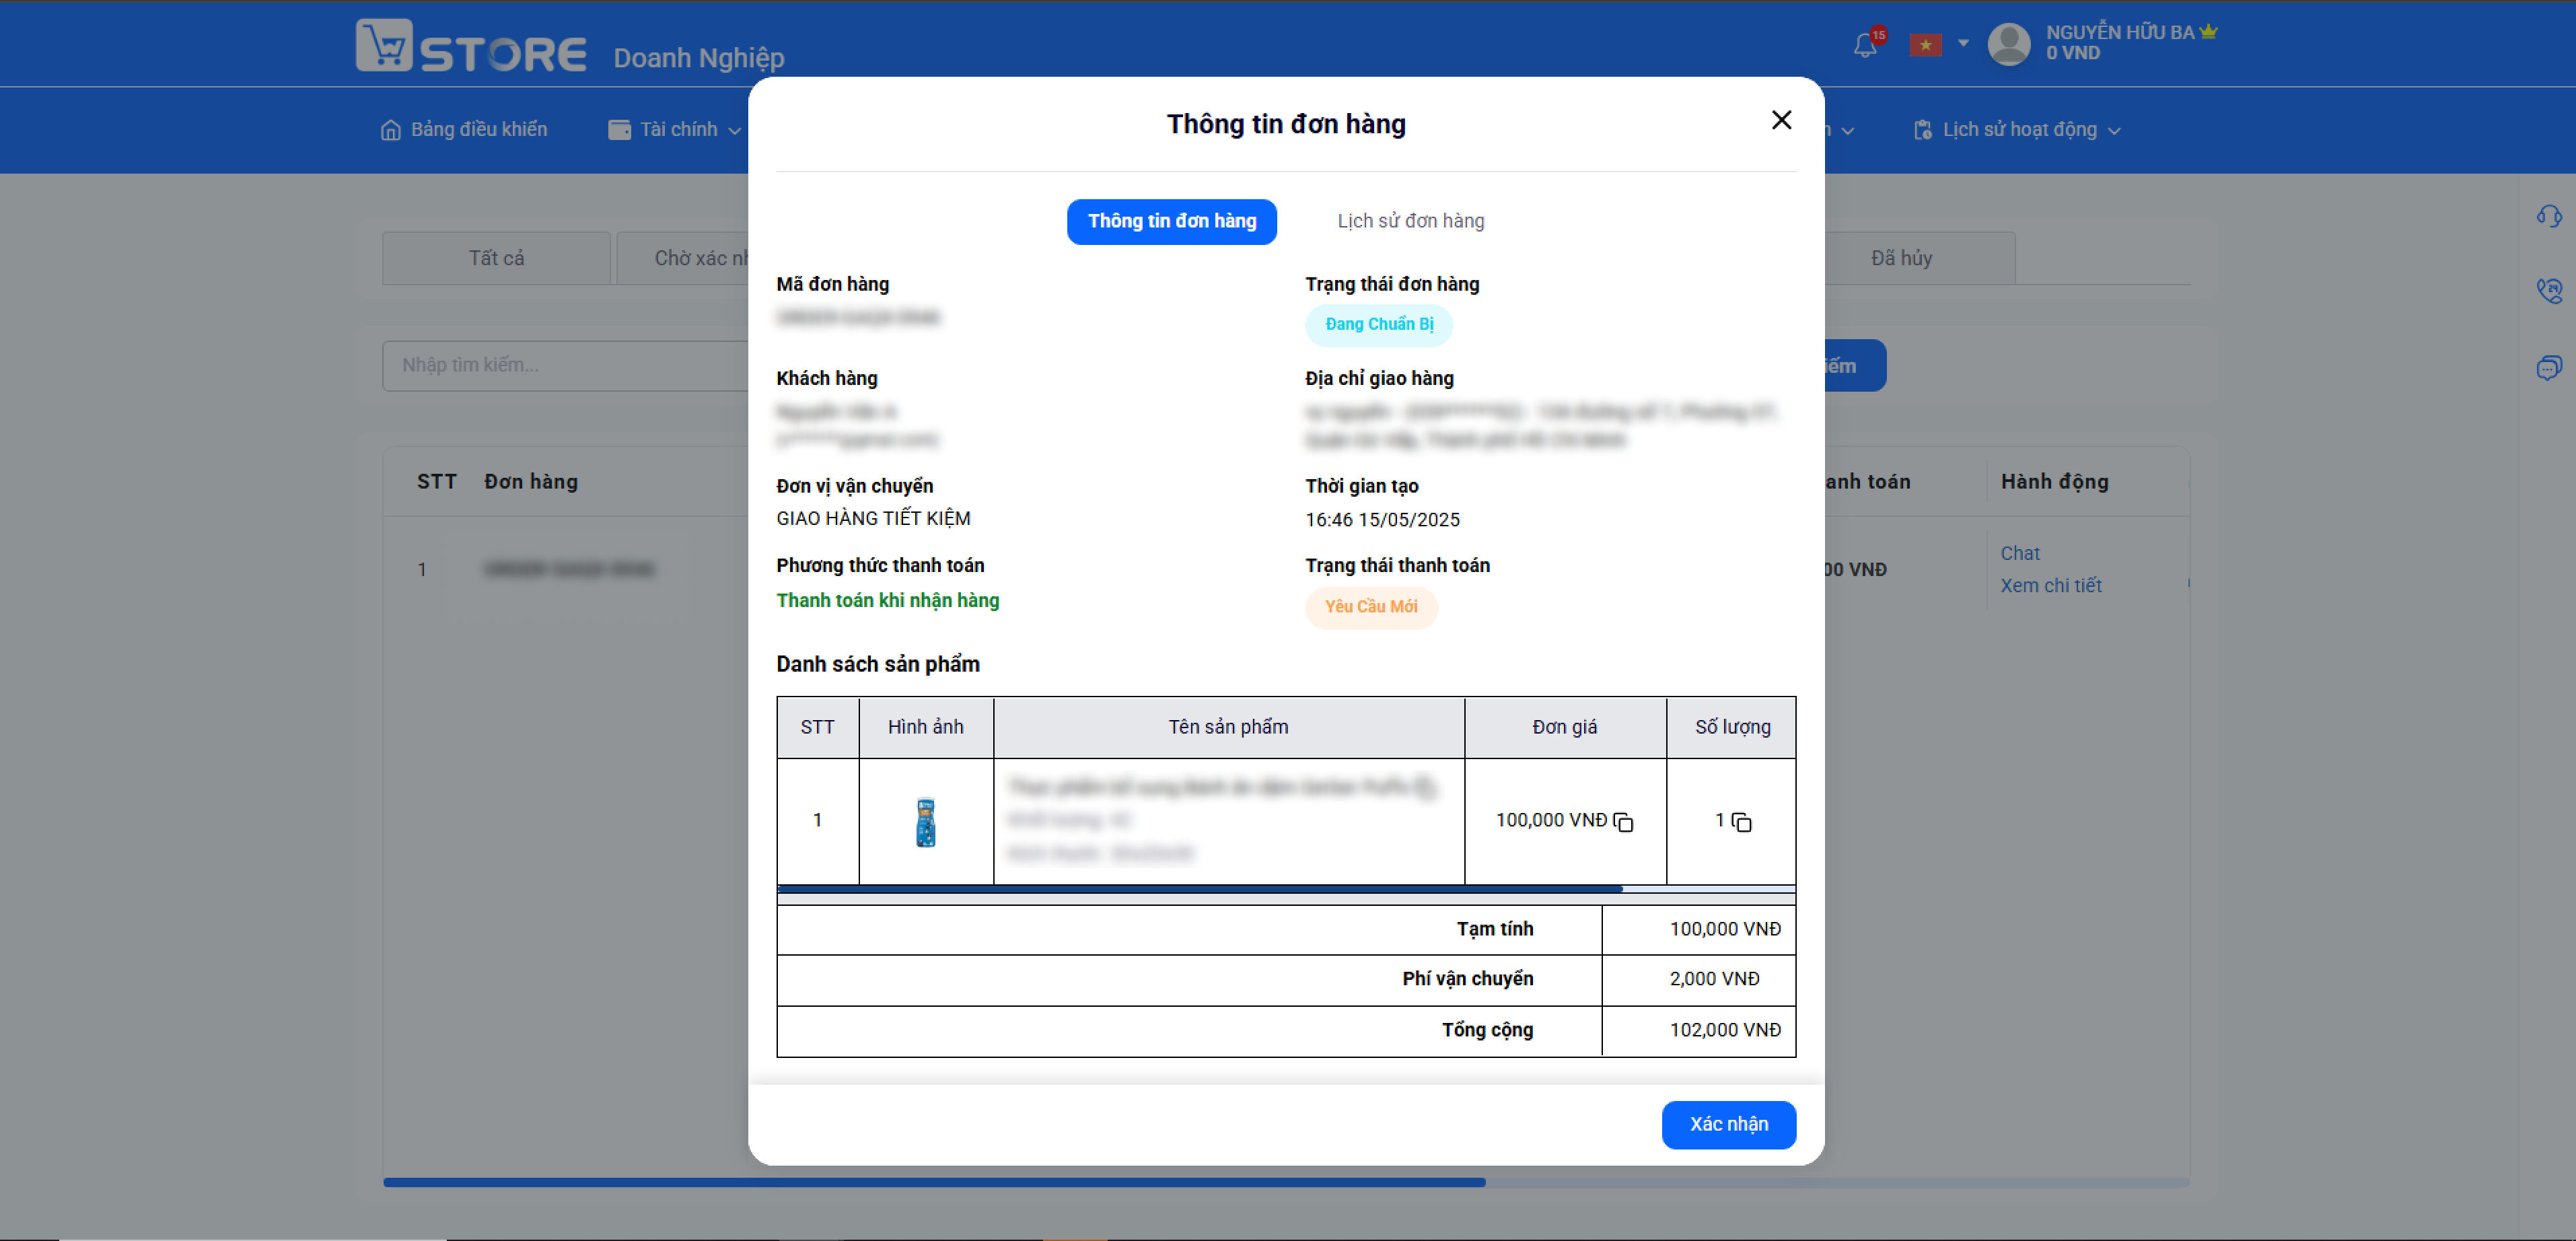
Task: Open the Vietnamese flag language dropdown
Action: click(x=1939, y=44)
